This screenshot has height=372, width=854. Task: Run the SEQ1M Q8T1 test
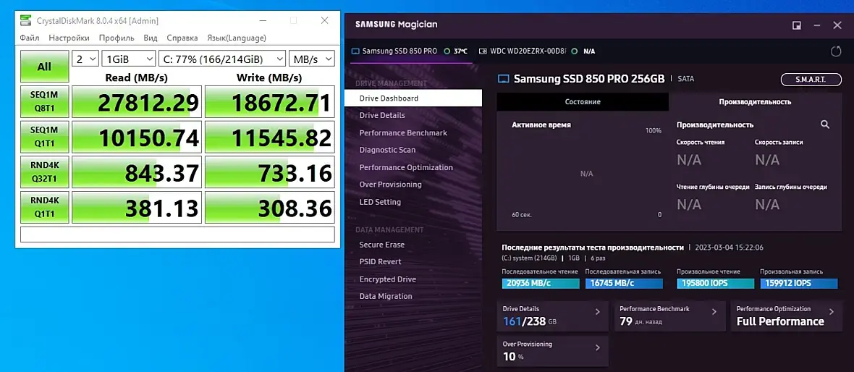[x=45, y=101]
